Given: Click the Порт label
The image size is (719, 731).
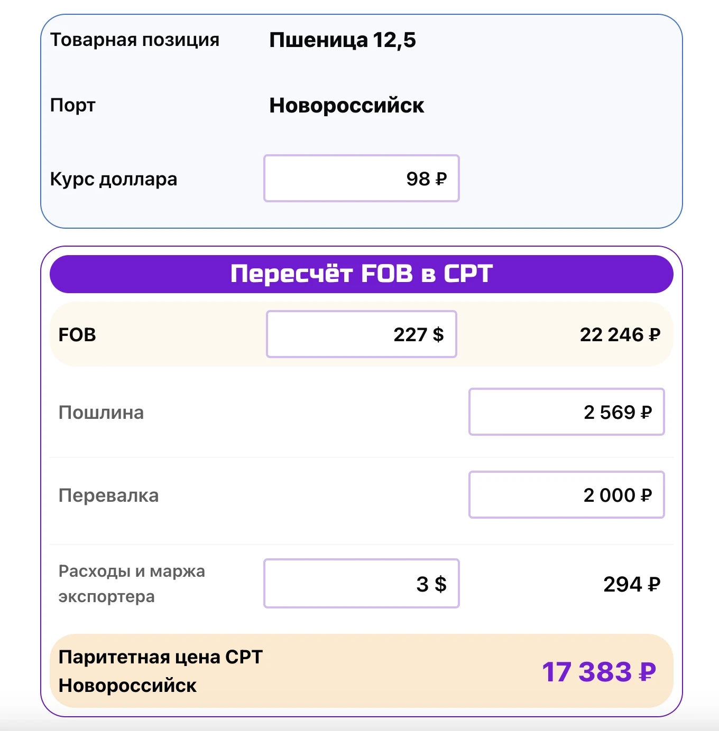Looking at the screenshot, I should click(72, 105).
